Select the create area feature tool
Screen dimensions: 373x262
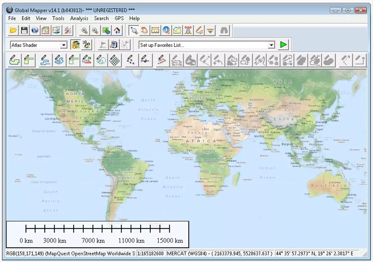[x=14, y=60]
